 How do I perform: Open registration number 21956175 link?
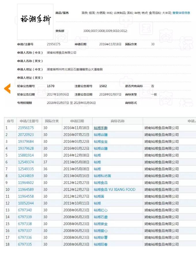[x=26, y=128]
